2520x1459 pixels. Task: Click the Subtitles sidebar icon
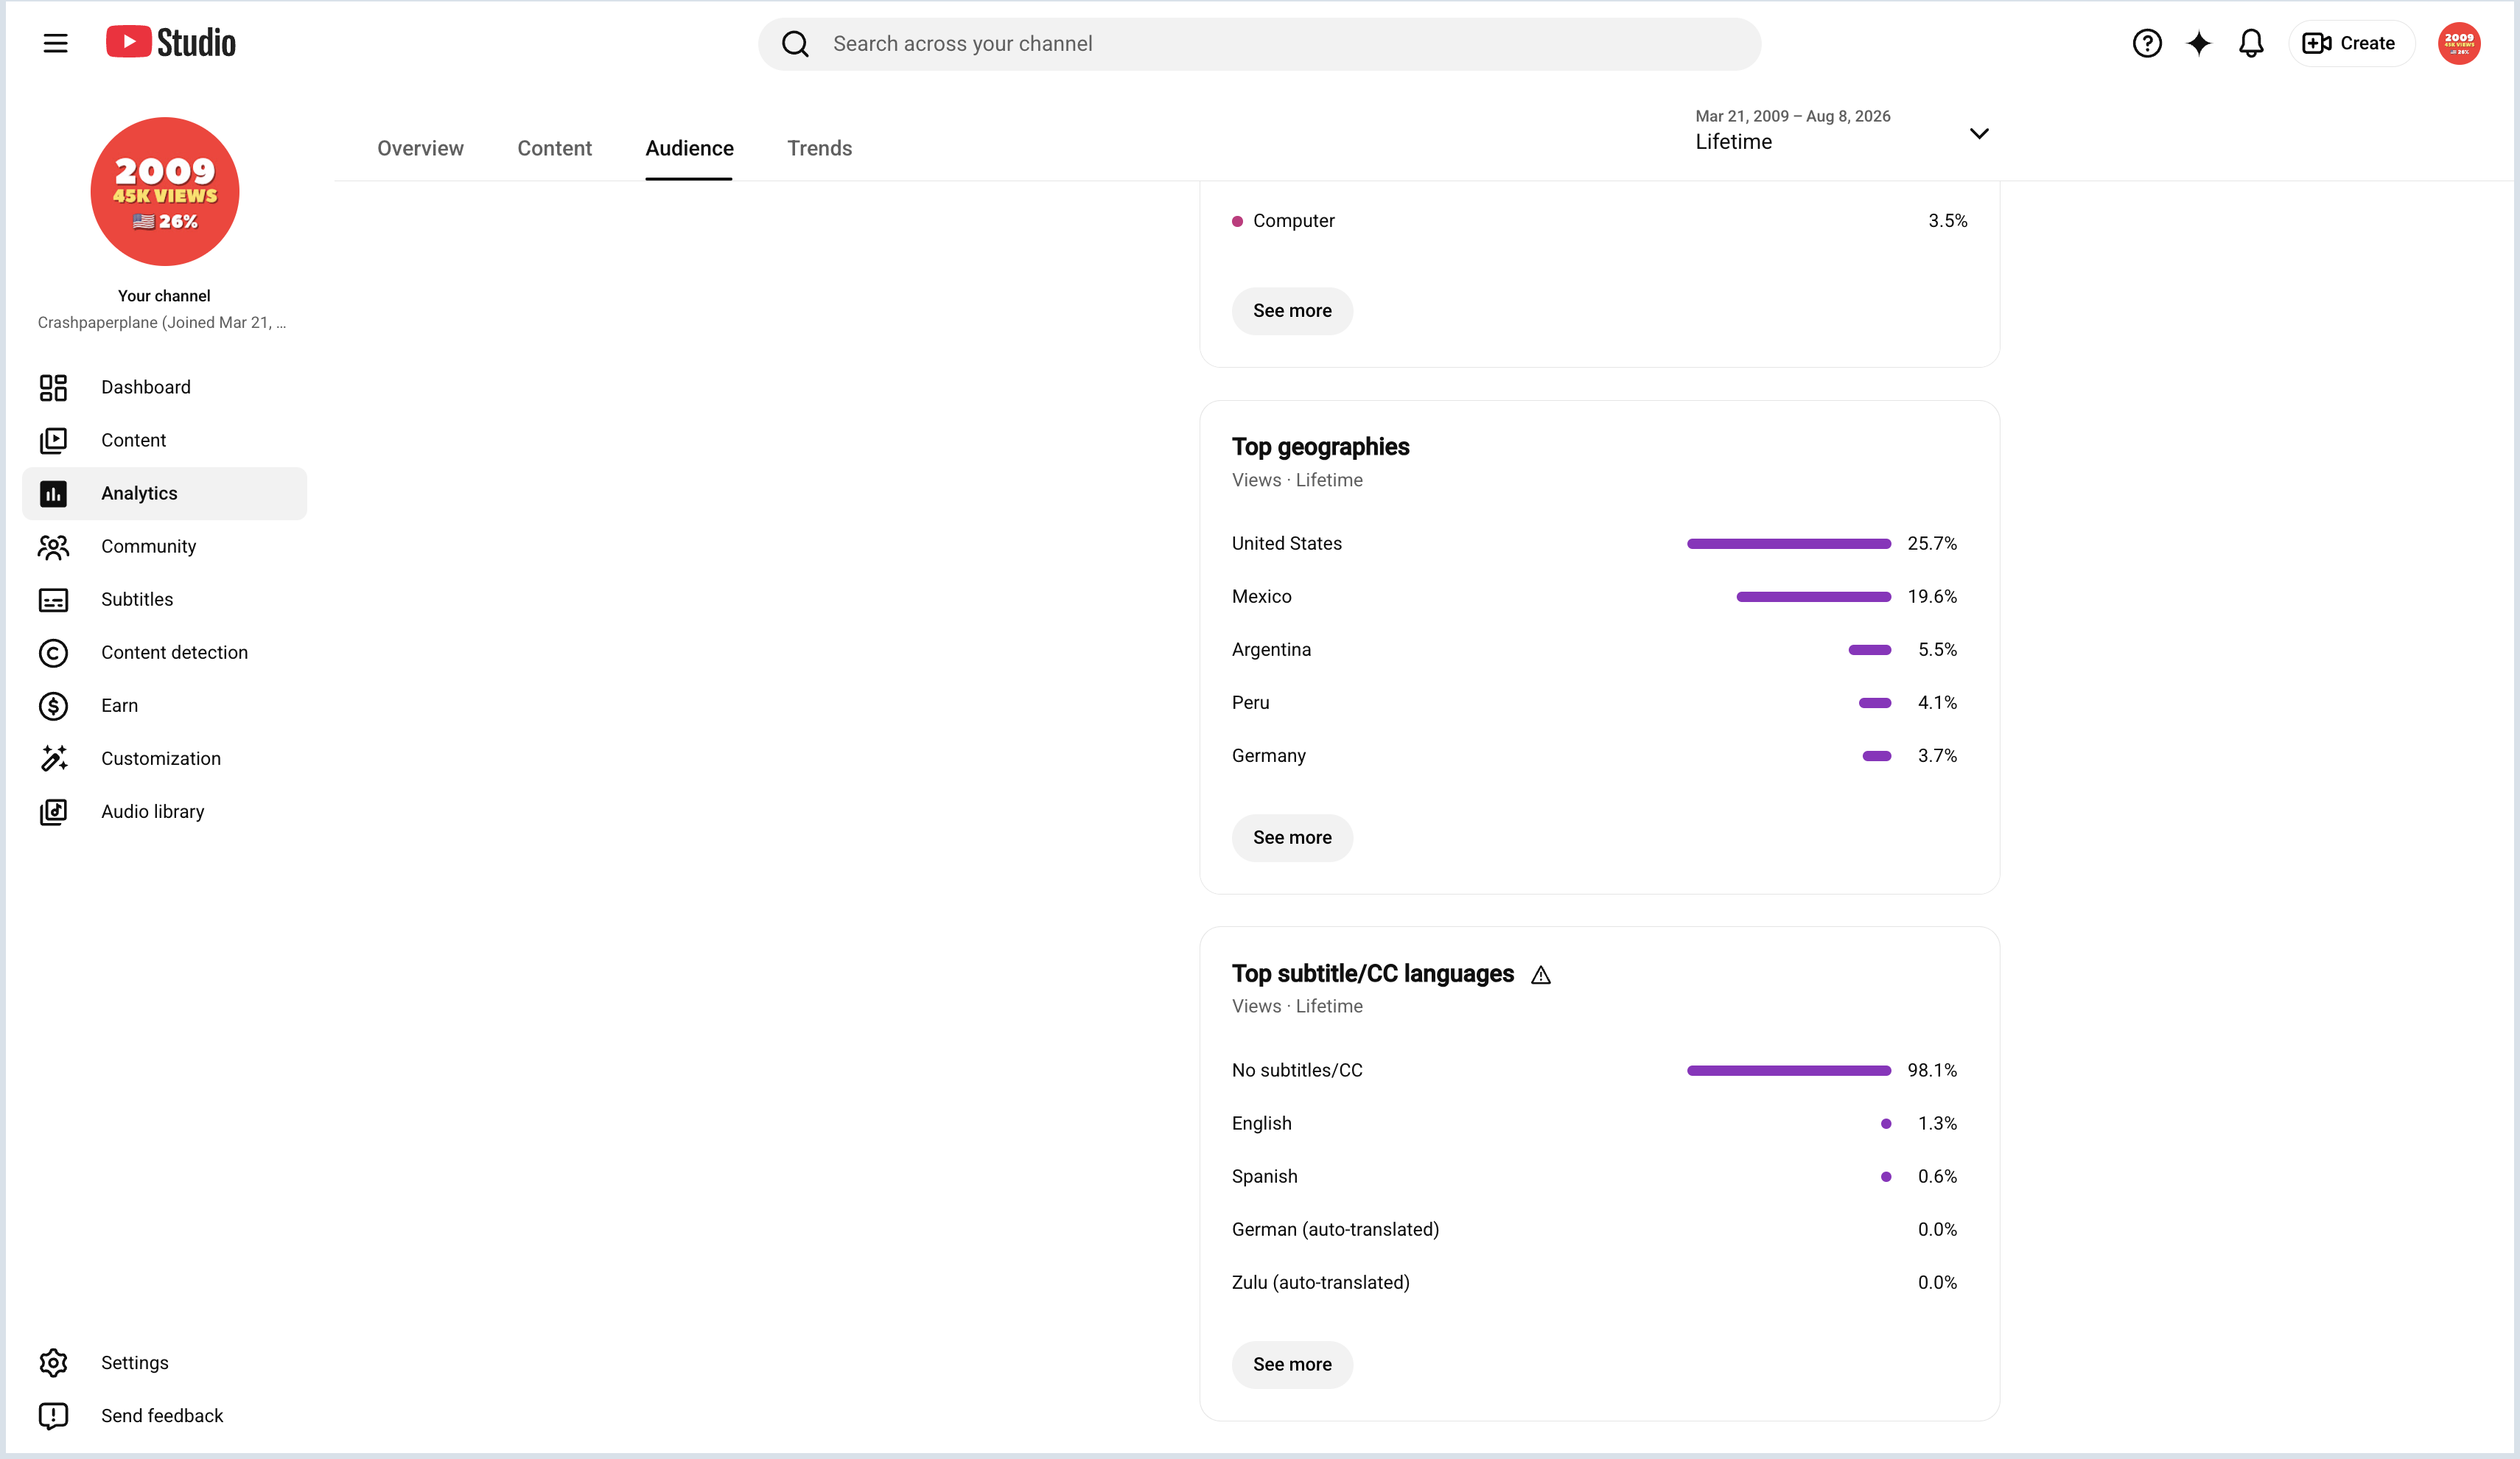[x=53, y=599]
